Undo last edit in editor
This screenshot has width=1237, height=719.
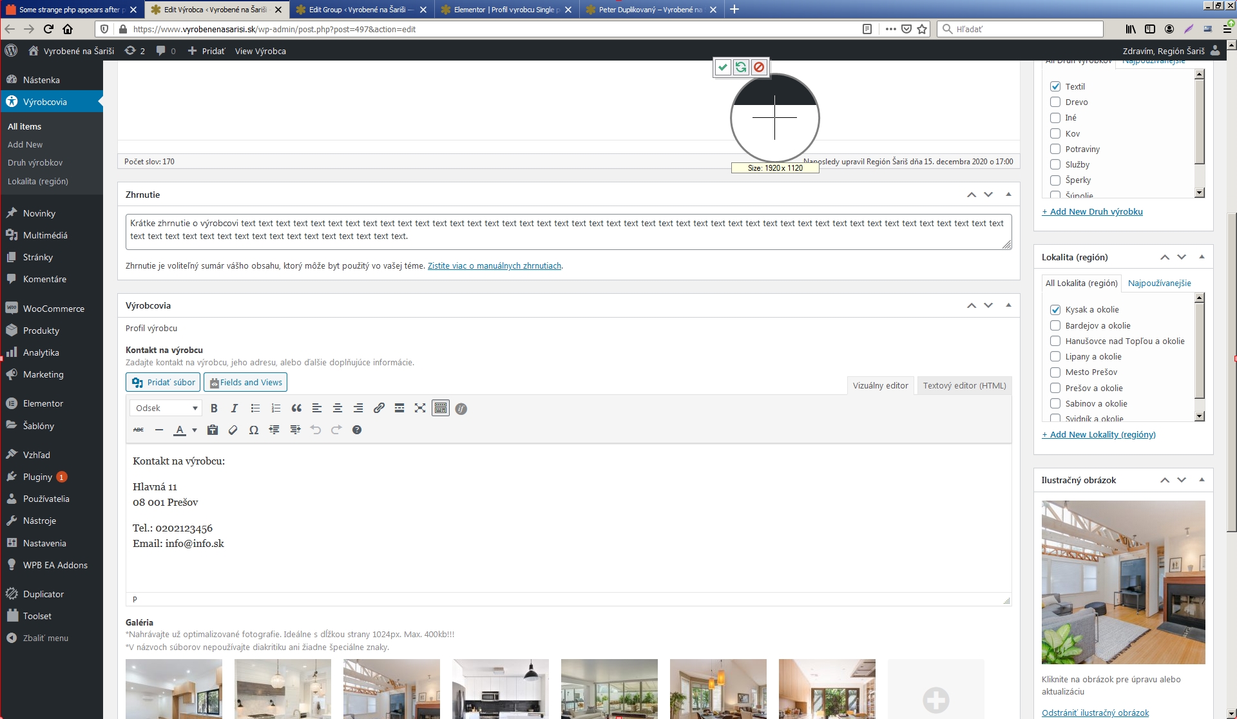tap(316, 430)
